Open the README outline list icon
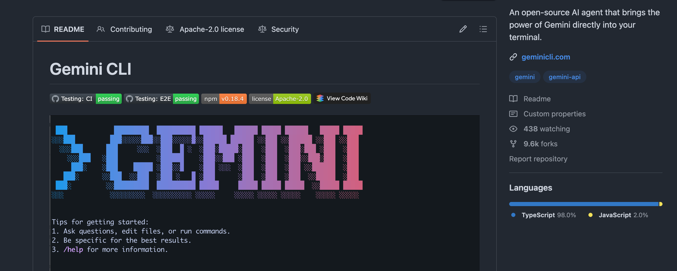The image size is (677, 271). coord(483,29)
